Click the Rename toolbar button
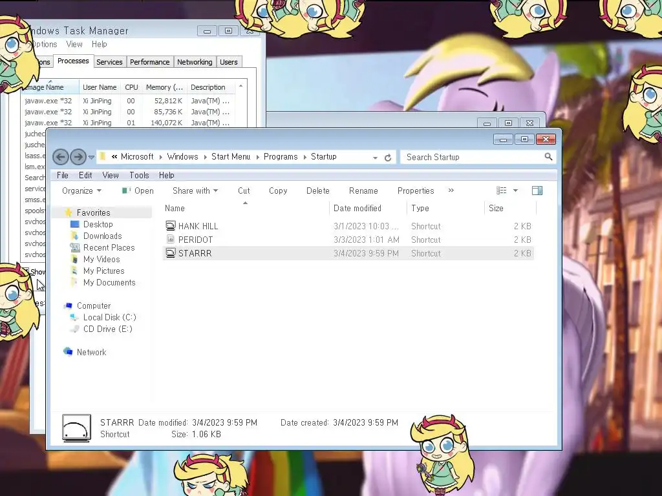This screenshot has height=496, width=662. pos(363,191)
